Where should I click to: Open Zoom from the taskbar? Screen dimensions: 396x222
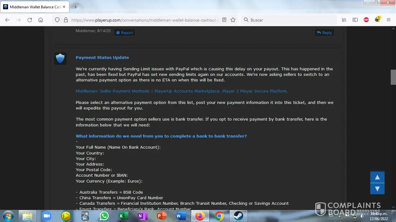coord(46,216)
